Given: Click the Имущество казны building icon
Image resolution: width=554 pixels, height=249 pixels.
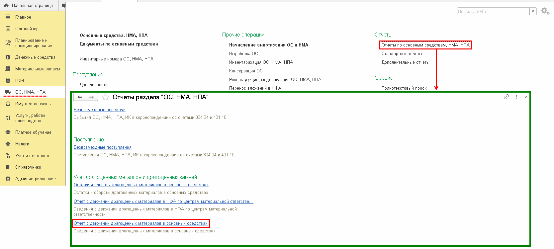Looking at the screenshot, I should pyautogui.click(x=8, y=104).
